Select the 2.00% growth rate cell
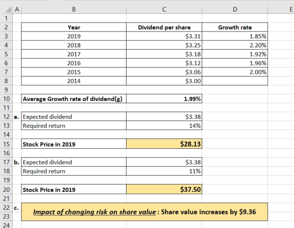 pos(235,72)
